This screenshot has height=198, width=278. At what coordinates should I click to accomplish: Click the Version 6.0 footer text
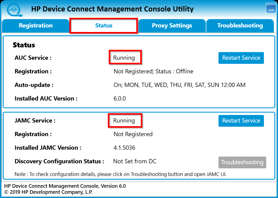(x=65, y=186)
